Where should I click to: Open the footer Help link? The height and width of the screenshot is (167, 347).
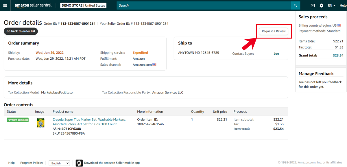pyautogui.click(x=11, y=163)
